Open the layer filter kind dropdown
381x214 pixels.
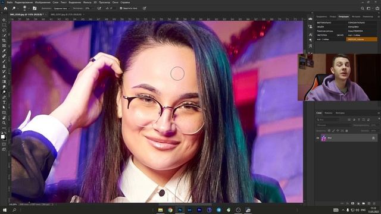point(328,119)
